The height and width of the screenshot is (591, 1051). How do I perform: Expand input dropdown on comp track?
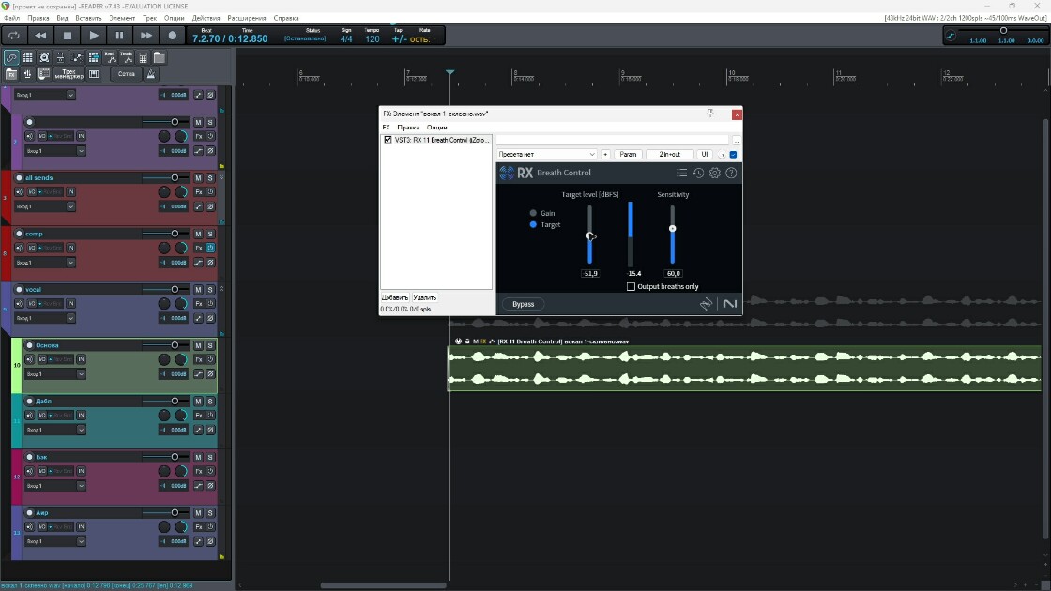tap(70, 263)
